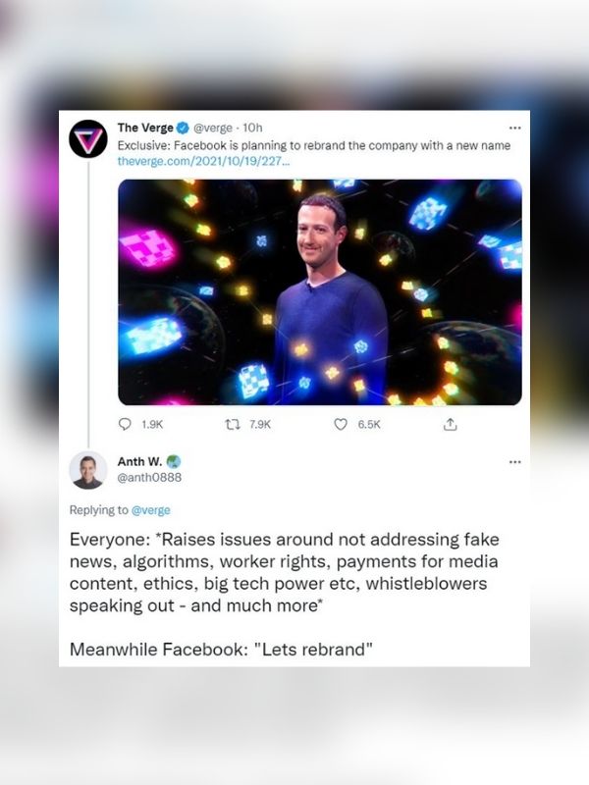
Task: Open the share upload icon
Action: point(451,425)
